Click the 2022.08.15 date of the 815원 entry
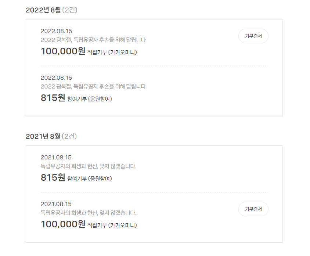The height and width of the screenshot is (256, 310). point(56,77)
